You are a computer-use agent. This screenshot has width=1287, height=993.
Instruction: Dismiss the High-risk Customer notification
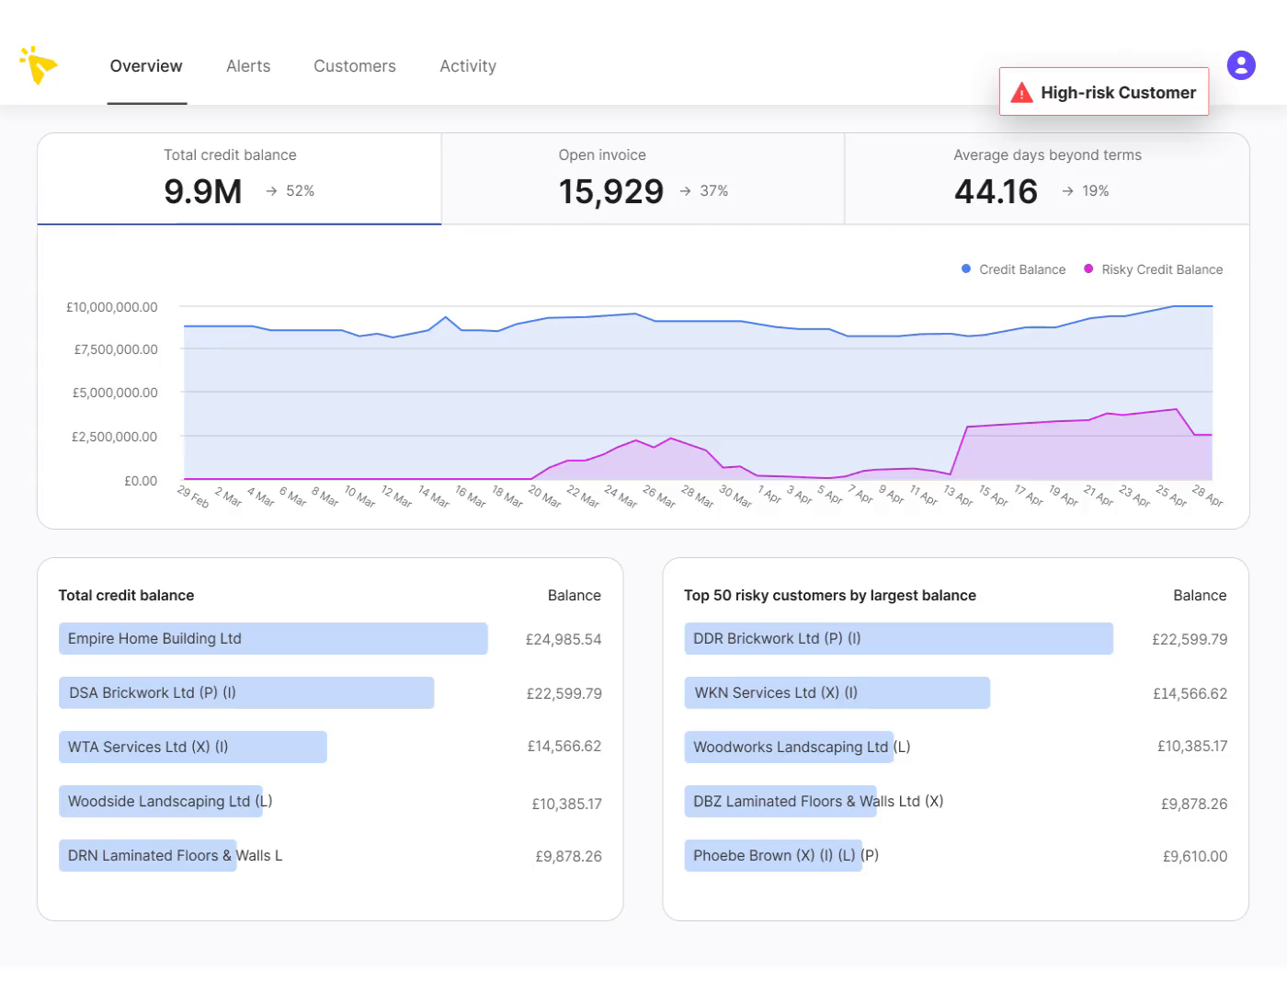(1103, 92)
